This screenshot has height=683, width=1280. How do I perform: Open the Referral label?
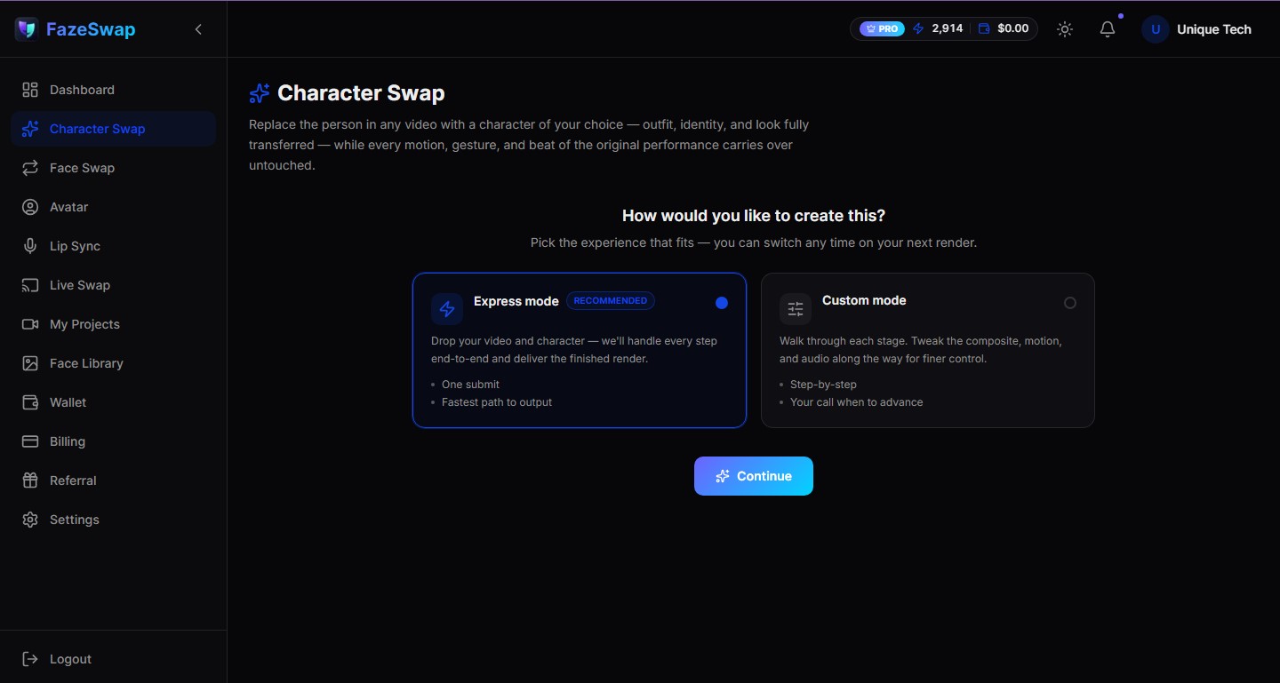tap(73, 480)
